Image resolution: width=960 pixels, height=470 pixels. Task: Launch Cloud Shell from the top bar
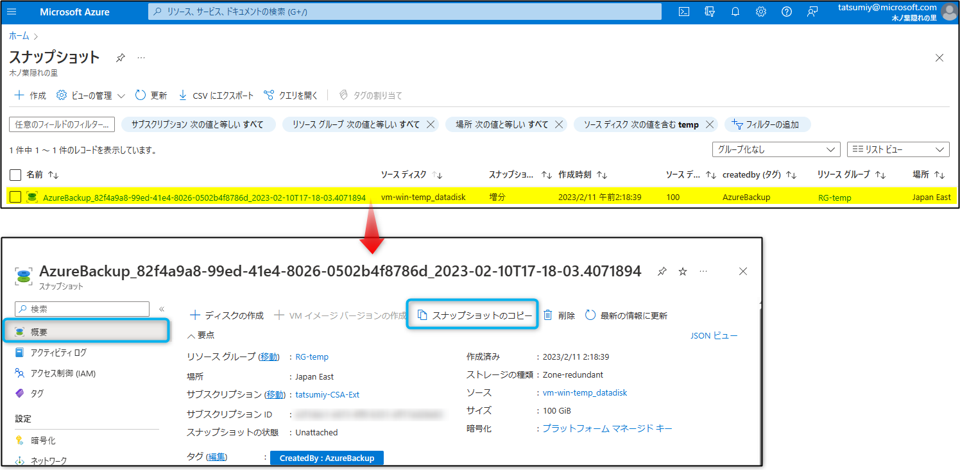[x=684, y=12]
